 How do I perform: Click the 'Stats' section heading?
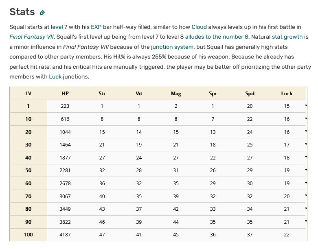22,12
